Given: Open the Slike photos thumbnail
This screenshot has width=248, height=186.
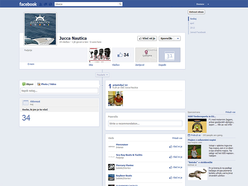Looking at the screenshot, I should (100, 55).
